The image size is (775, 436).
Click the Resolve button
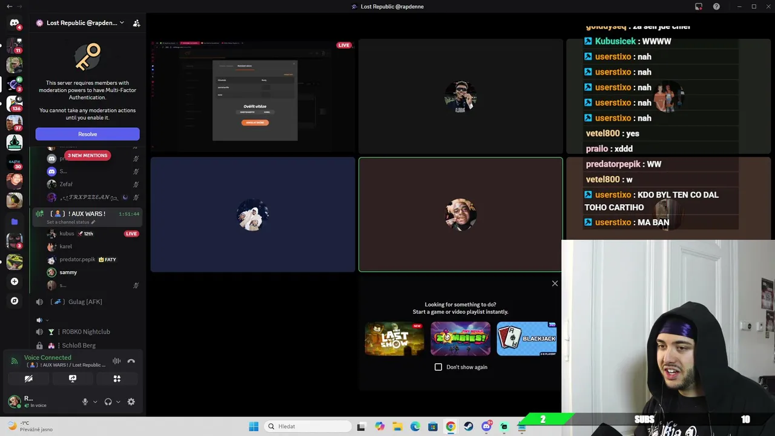pos(87,134)
